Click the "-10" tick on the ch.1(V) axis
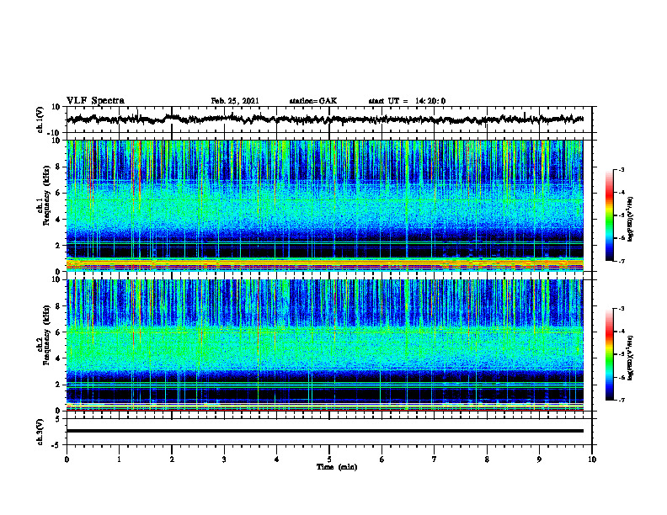Viewport: 667px width, 515px height. pyautogui.click(x=55, y=134)
